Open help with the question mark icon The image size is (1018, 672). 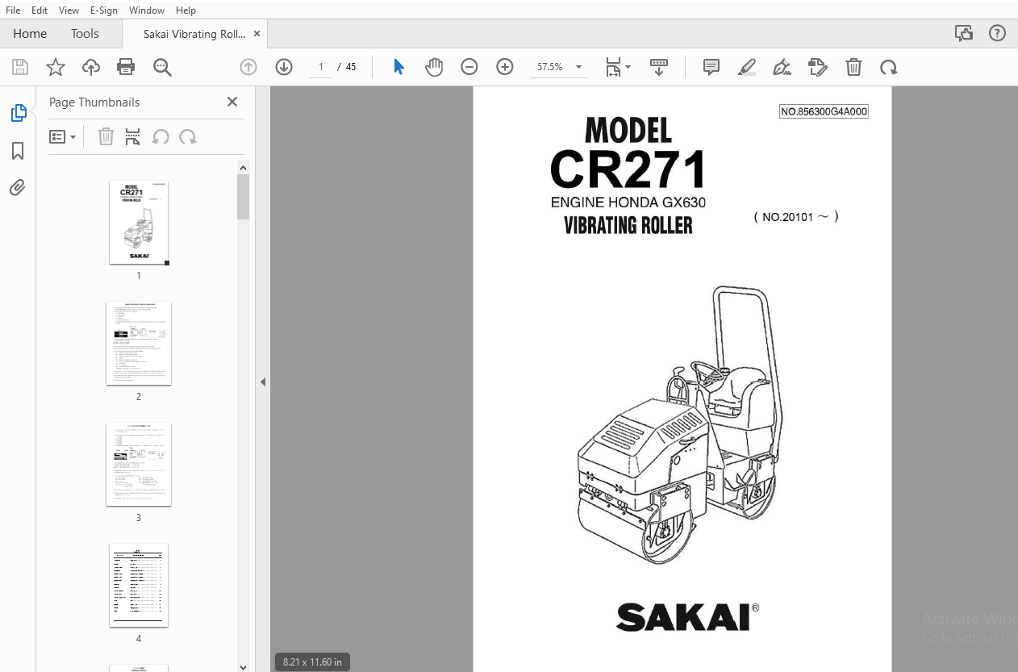(998, 34)
